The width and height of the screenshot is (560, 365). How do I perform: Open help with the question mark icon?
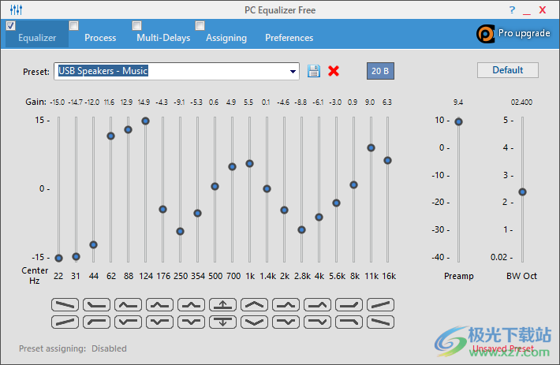pos(512,10)
